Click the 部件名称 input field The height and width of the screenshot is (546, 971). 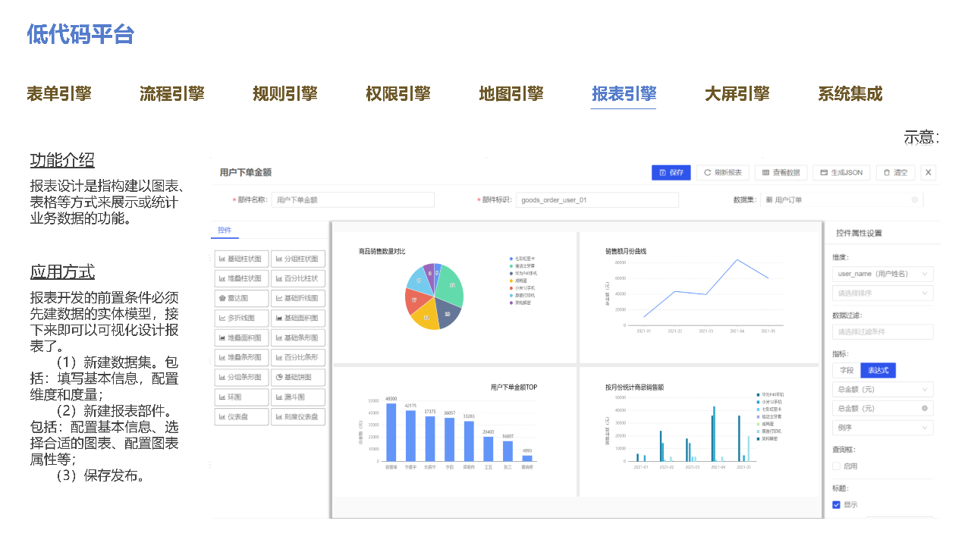point(353,200)
